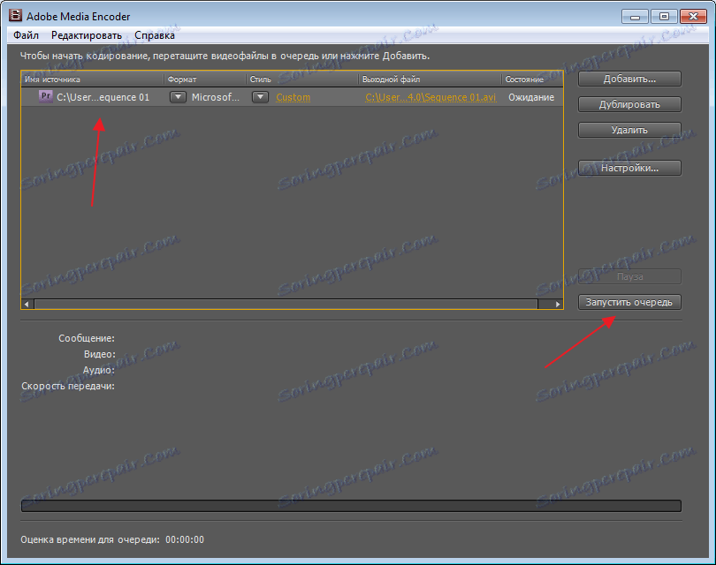Start encoding with Запустить очередь
The height and width of the screenshot is (565, 716).
click(x=629, y=302)
